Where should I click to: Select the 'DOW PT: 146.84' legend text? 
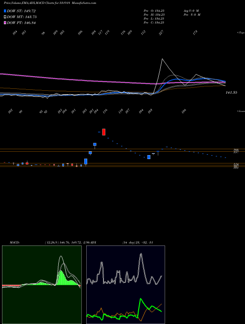point(21,23)
